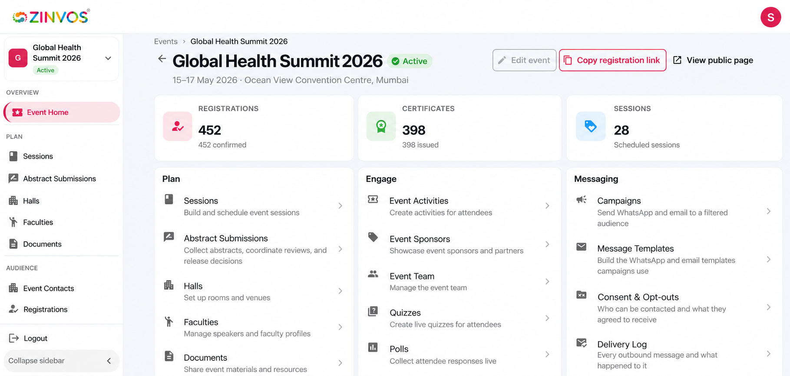Viewport: 790px width, 376px height.
Task: Click the Zinvos logo
Action: [51, 17]
